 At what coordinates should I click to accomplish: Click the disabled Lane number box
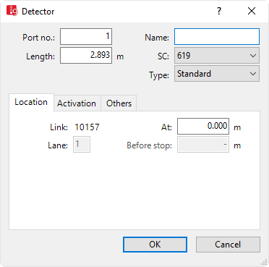pyautogui.click(x=82, y=145)
